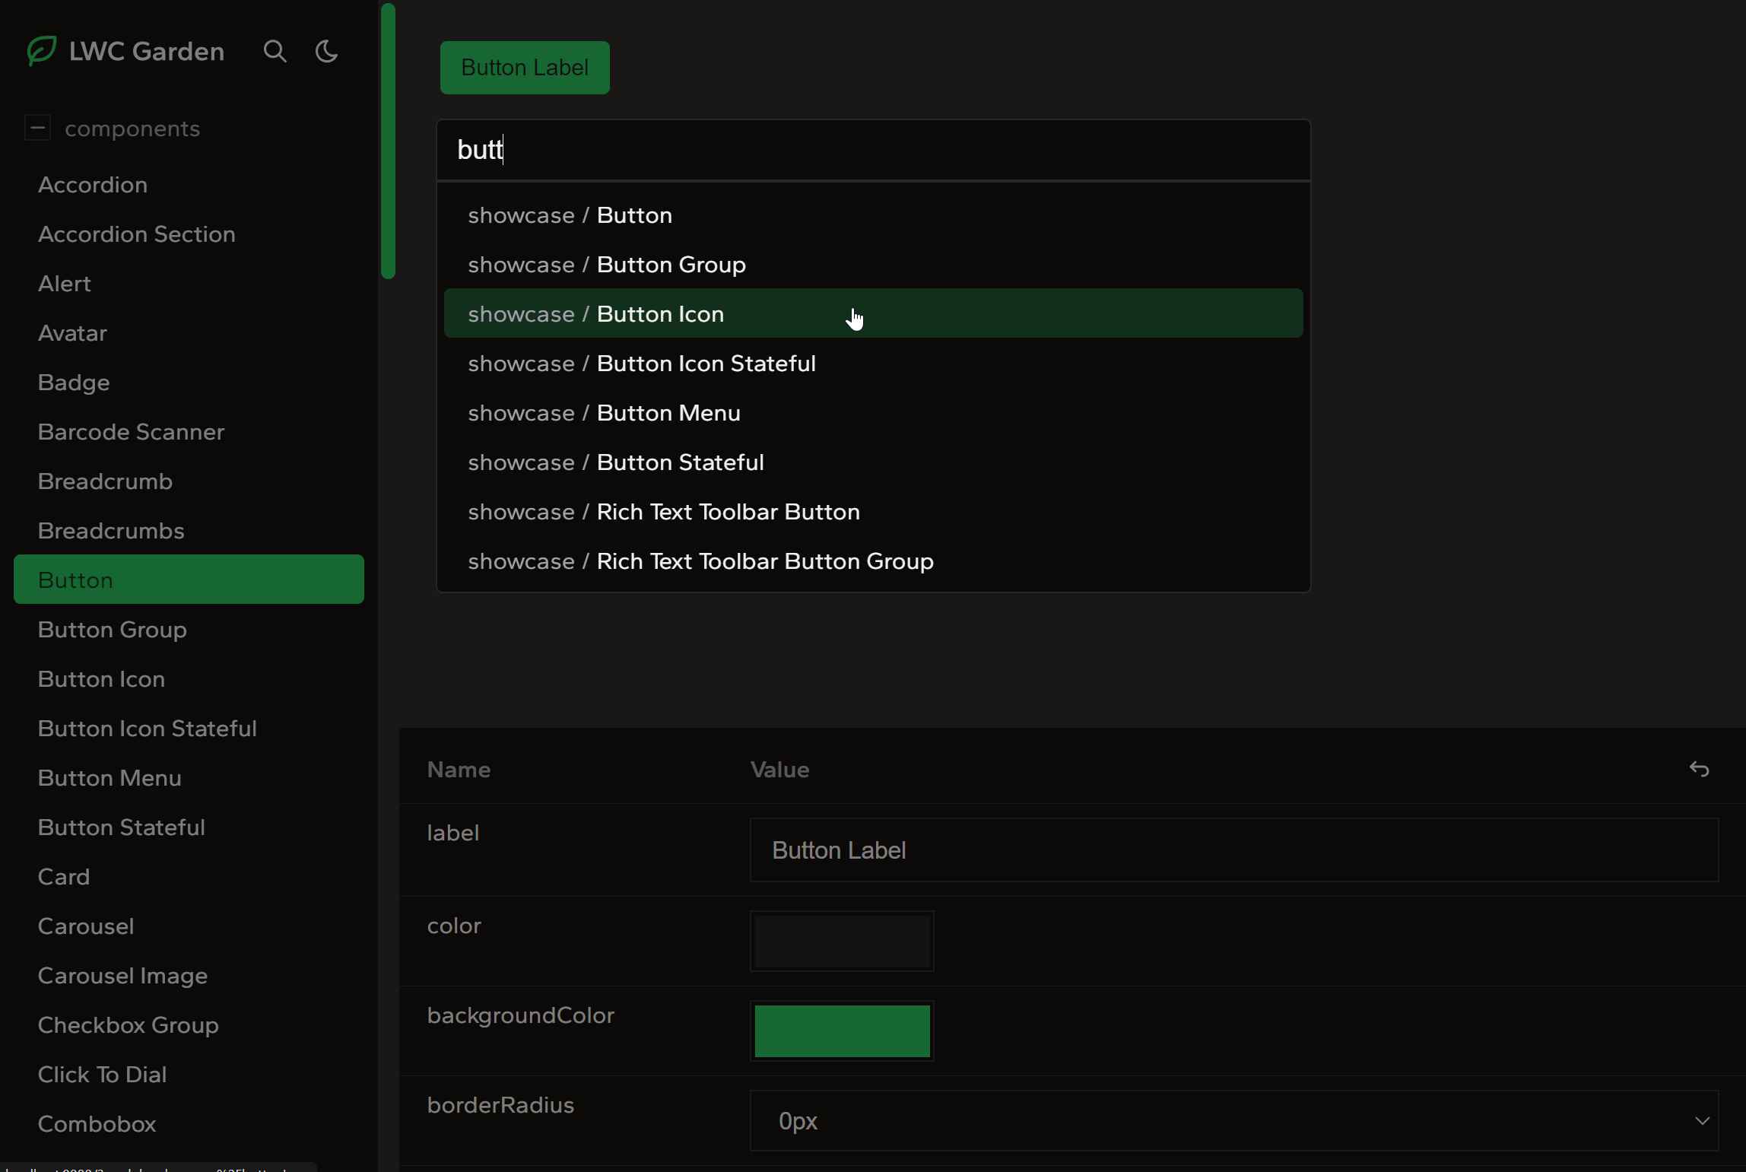
Task: Open Carousel Image in the sidebar
Action: coord(122,976)
